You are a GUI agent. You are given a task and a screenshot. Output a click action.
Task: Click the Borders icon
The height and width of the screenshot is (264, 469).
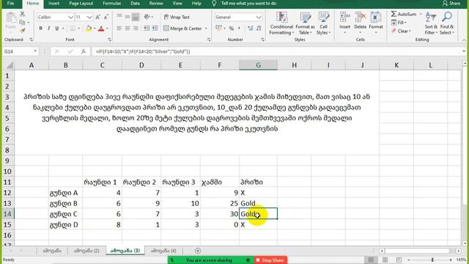pos(73,28)
